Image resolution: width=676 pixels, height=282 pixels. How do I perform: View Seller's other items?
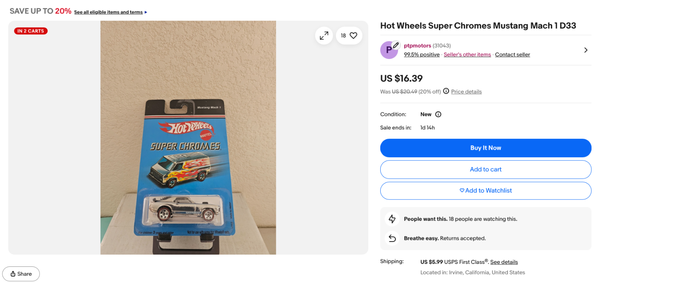coord(467,55)
